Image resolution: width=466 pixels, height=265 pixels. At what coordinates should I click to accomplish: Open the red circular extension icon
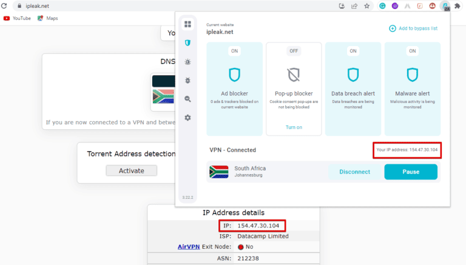click(432, 5)
